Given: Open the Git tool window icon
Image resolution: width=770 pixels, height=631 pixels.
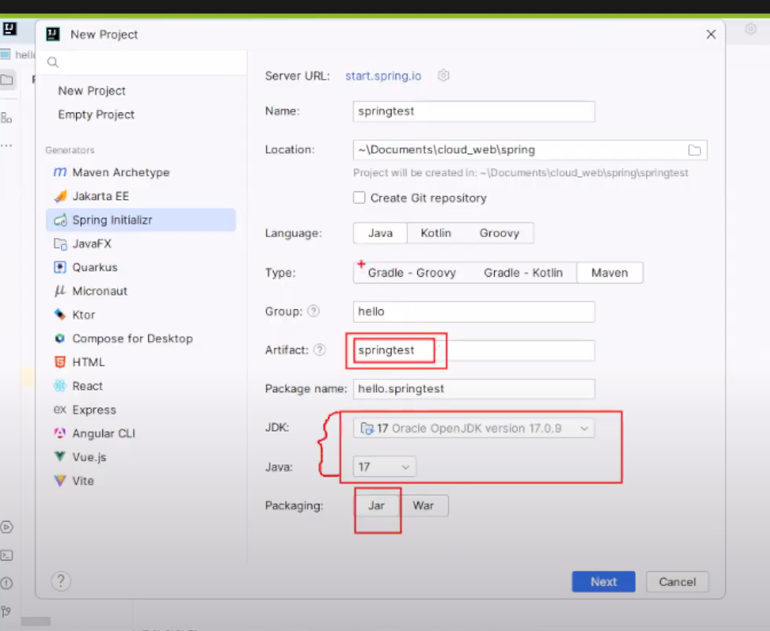Looking at the screenshot, I should [6, 612].
